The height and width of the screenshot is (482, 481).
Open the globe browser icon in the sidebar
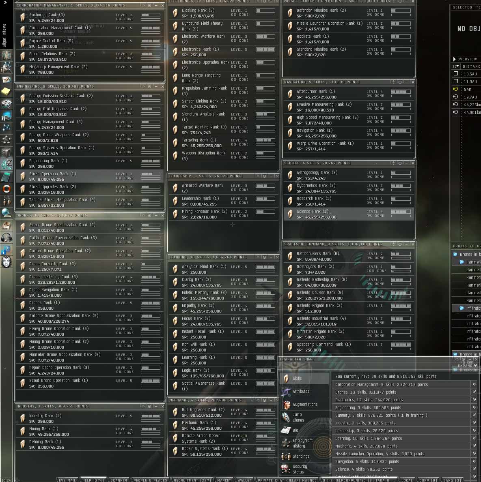6,213
